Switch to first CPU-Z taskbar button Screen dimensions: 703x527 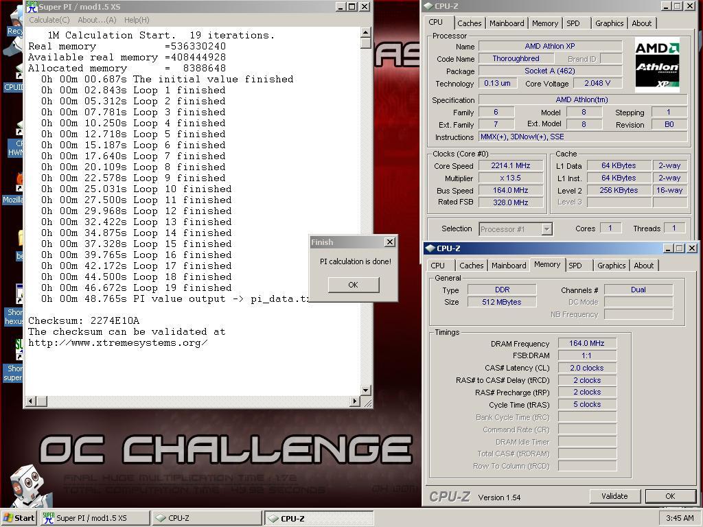click(207, 518)
